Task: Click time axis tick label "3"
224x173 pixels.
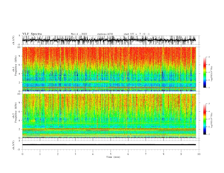Action: 75,154
